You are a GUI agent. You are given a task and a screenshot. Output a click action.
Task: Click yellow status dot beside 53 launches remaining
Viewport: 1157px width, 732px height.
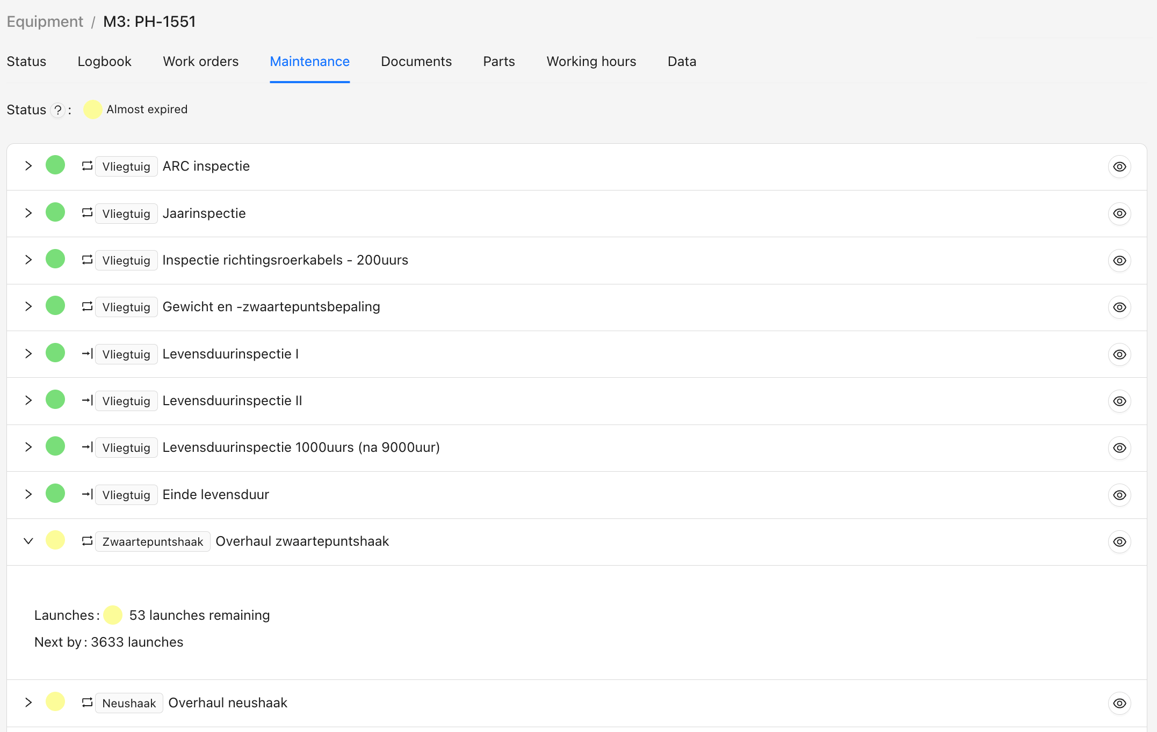tap(113, 615)
